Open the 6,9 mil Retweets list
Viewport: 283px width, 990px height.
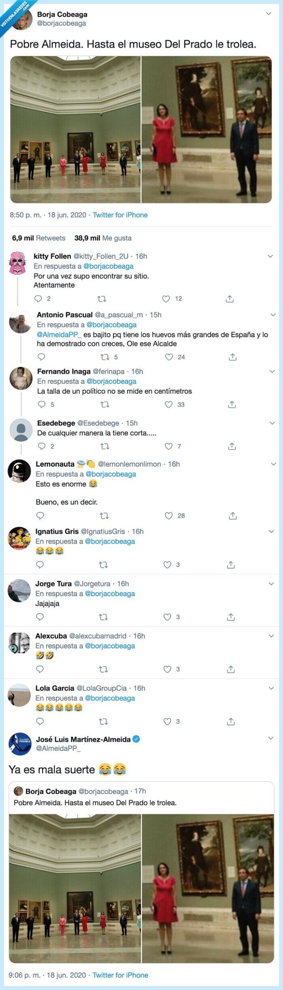[38, 238]
